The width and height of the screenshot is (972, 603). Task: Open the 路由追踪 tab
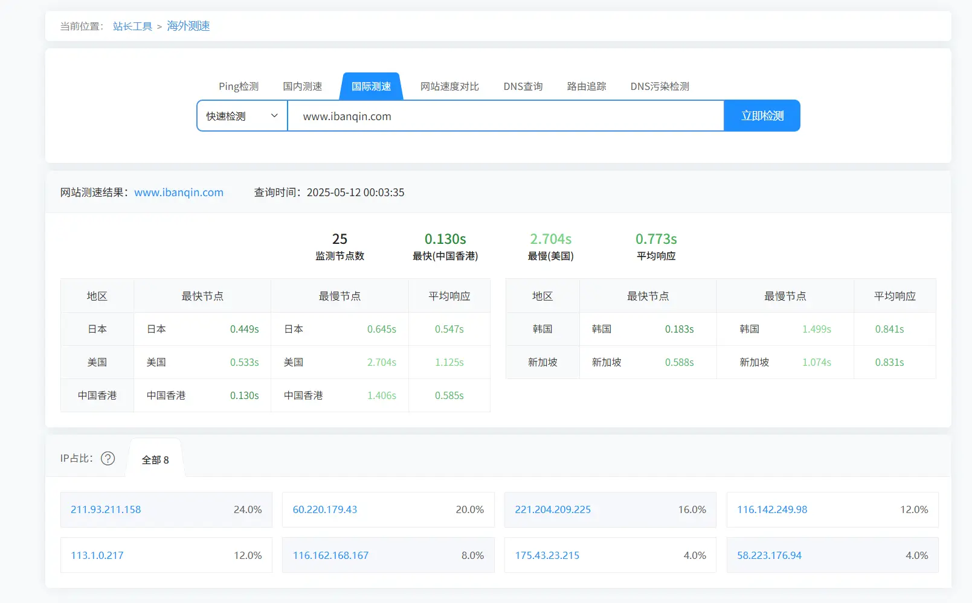coord(586,86)
